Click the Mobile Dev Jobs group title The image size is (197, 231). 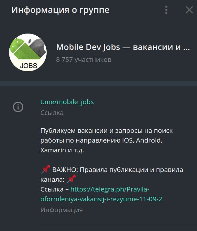click(123, 47)
